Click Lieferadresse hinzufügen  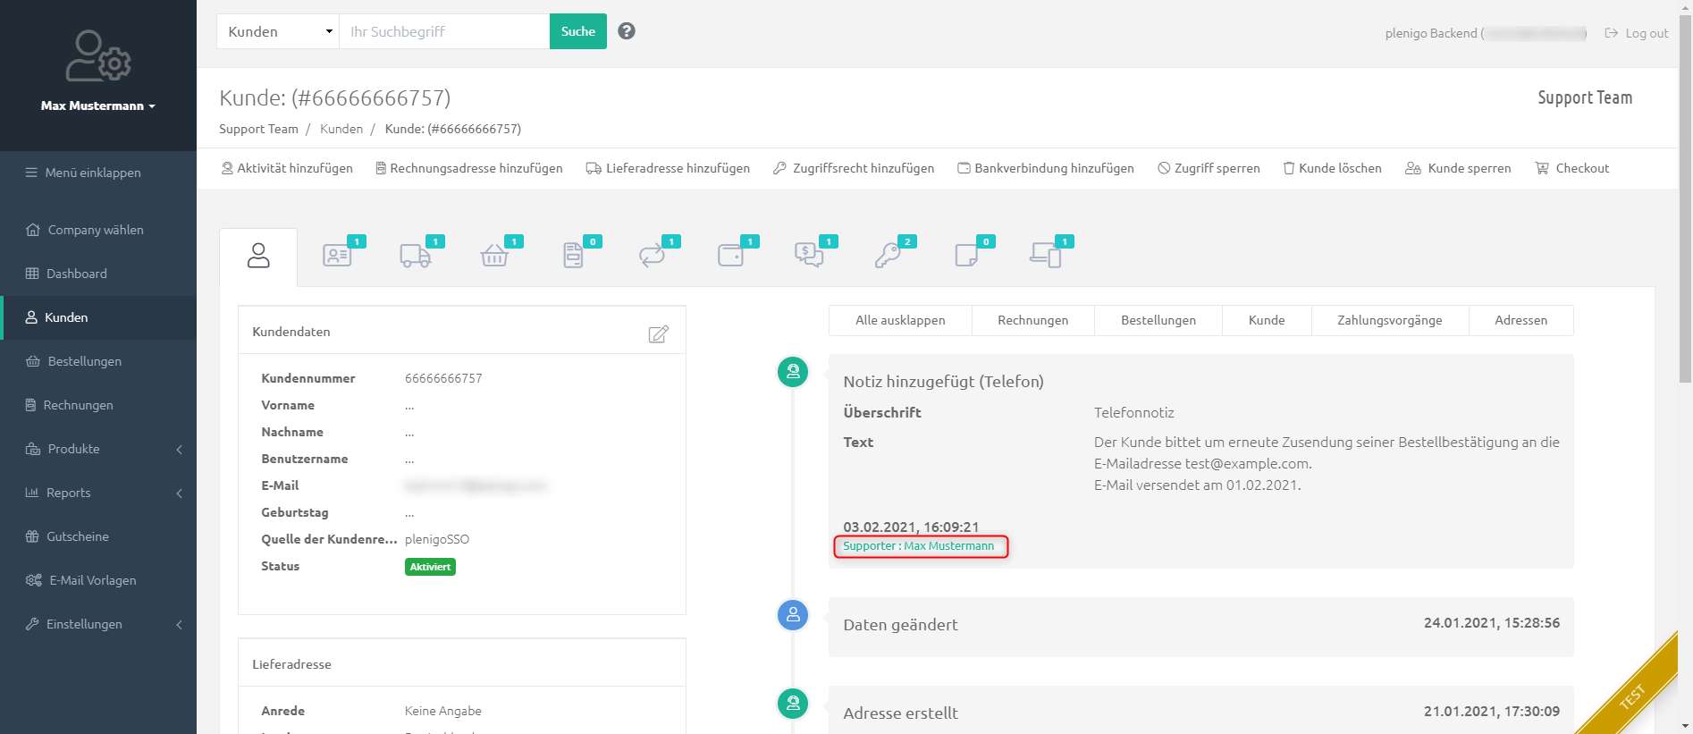coord(668,168)
